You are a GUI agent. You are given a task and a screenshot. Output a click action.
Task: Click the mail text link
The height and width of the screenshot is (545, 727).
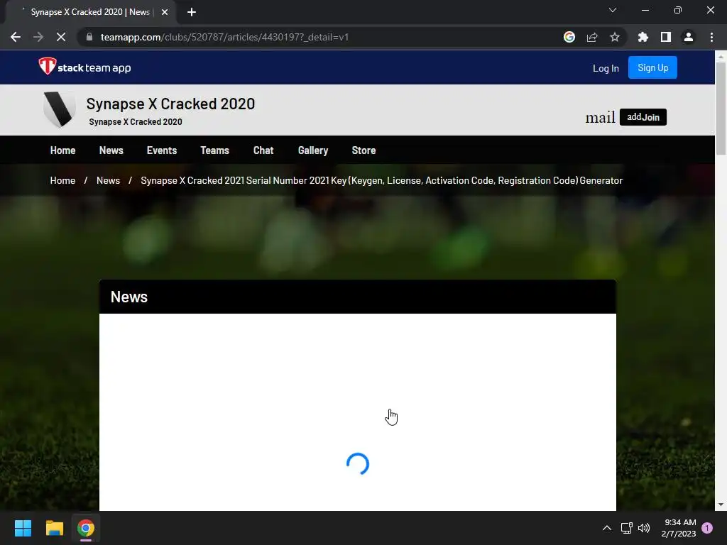coord(600,117)
